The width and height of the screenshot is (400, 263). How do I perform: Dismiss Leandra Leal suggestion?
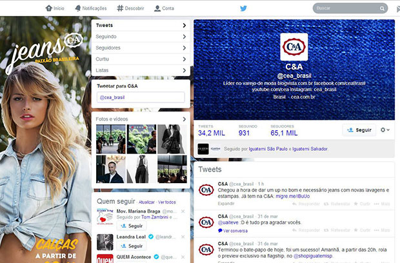click(x=183, y=237)
